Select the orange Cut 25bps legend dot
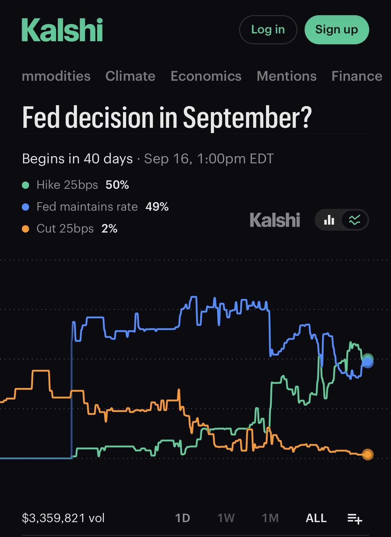This screenshot has width=391, height=537. (25, 229)
